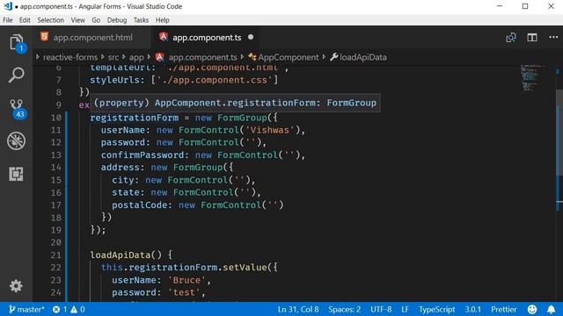Open the Edit menu
This screenshot has height=316, width=563.
25,20
